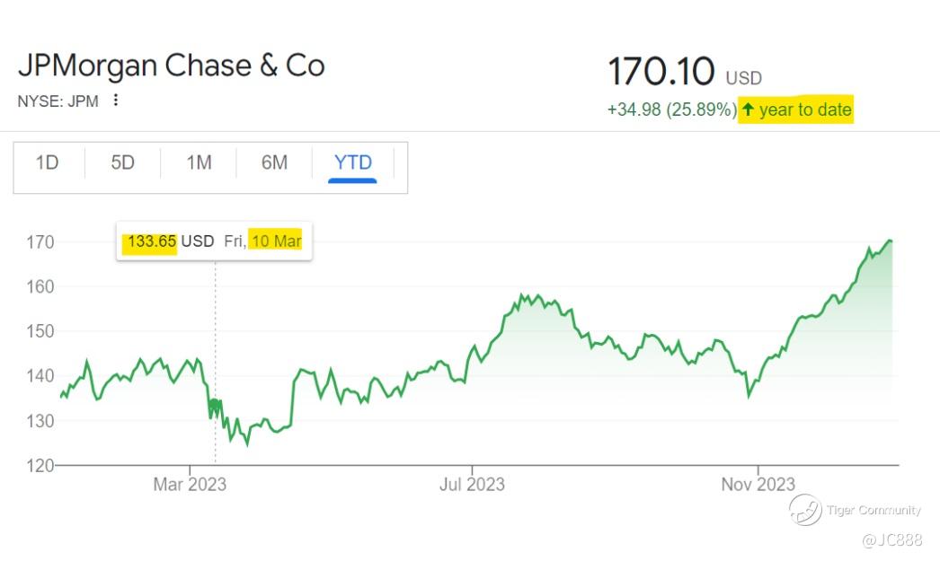Click the Tiger Community logo icon
Image resolution: width=940 pixels, height=561 pixels.
805,510
